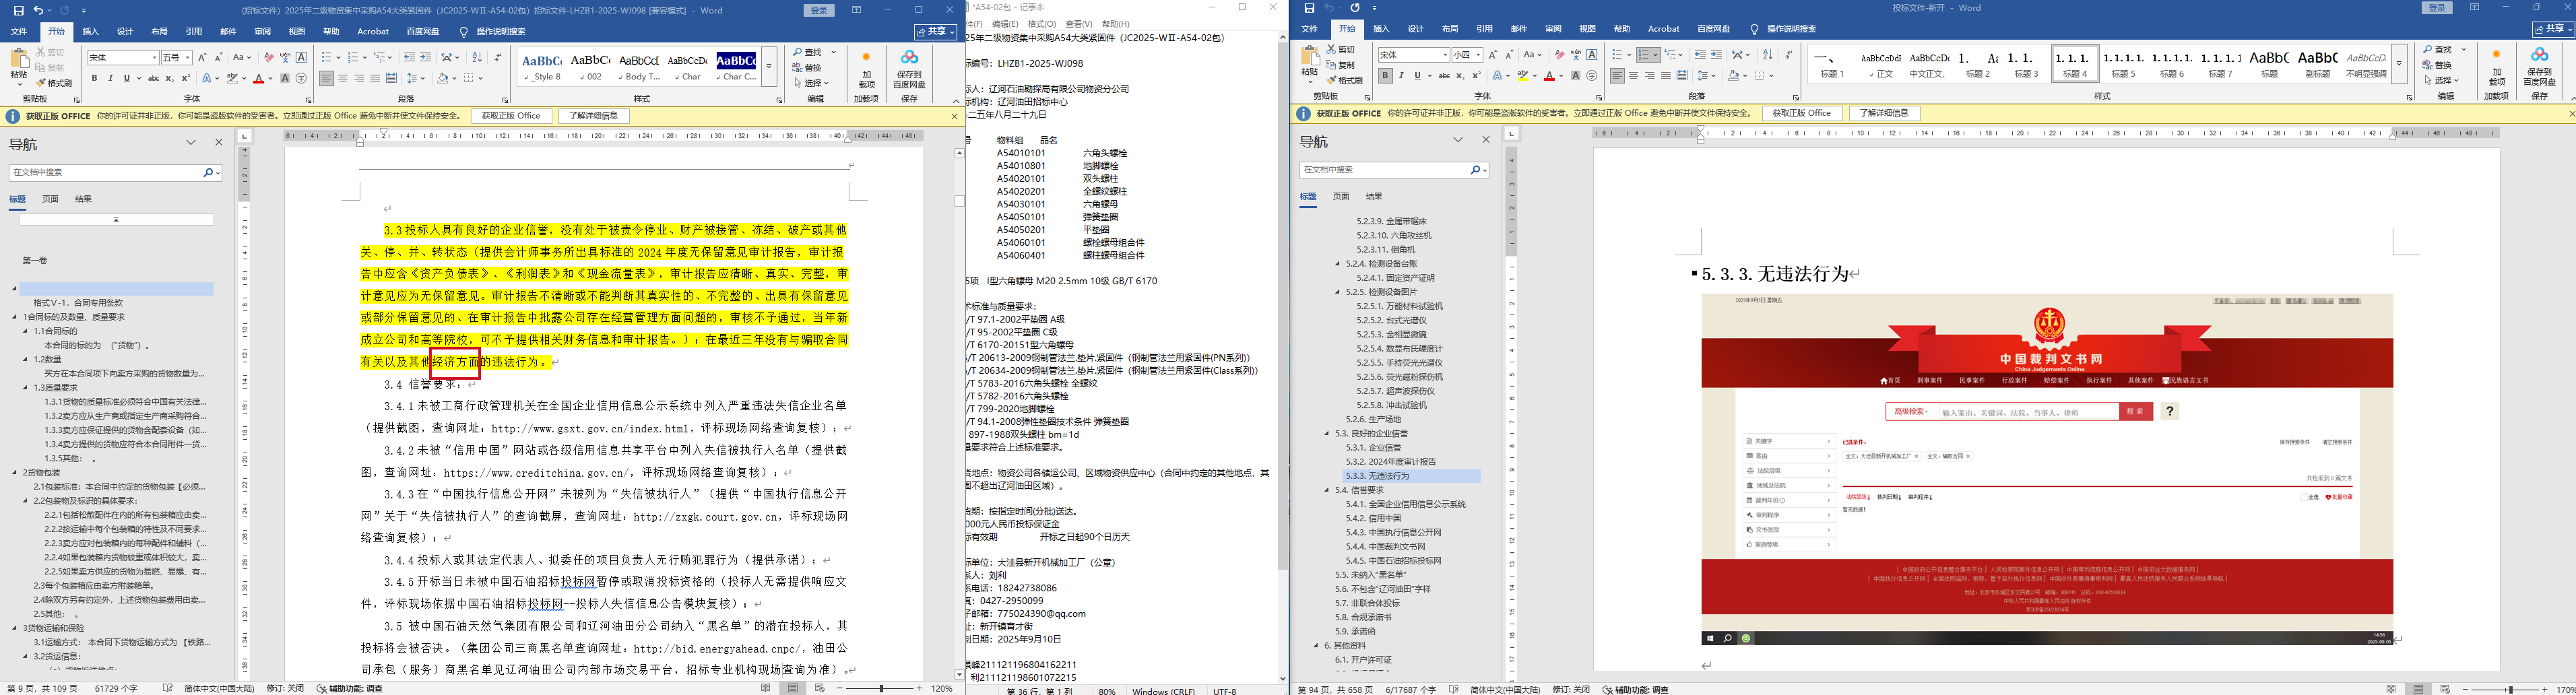Decrease indent in 招标文件 Word window
Viewport: 2576px width, 695px height.
409,57
